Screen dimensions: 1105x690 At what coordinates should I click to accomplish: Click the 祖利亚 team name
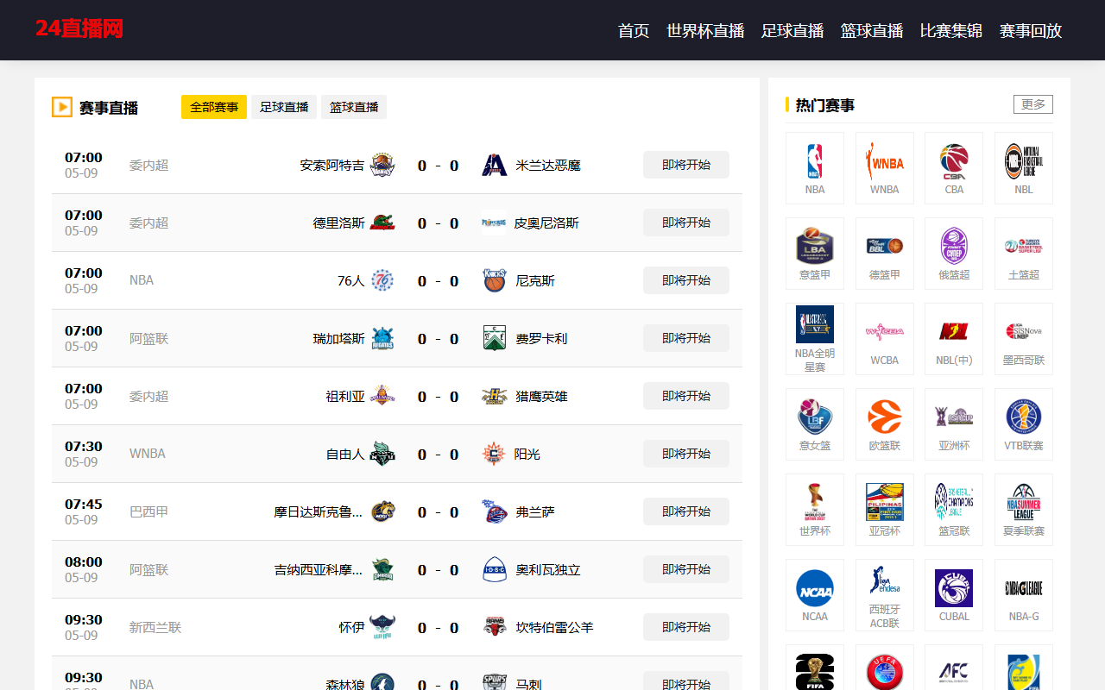point(345,396)
